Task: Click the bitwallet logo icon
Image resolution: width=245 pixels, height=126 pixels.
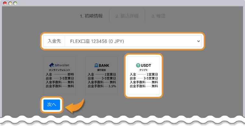Action: tap(52, 65)
